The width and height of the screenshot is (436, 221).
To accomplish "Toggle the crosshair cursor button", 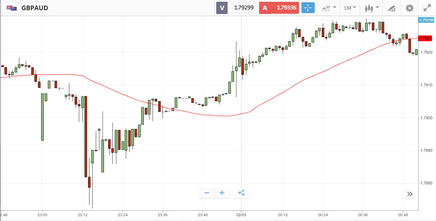I will pyautogui.click(x=308, y=8).
